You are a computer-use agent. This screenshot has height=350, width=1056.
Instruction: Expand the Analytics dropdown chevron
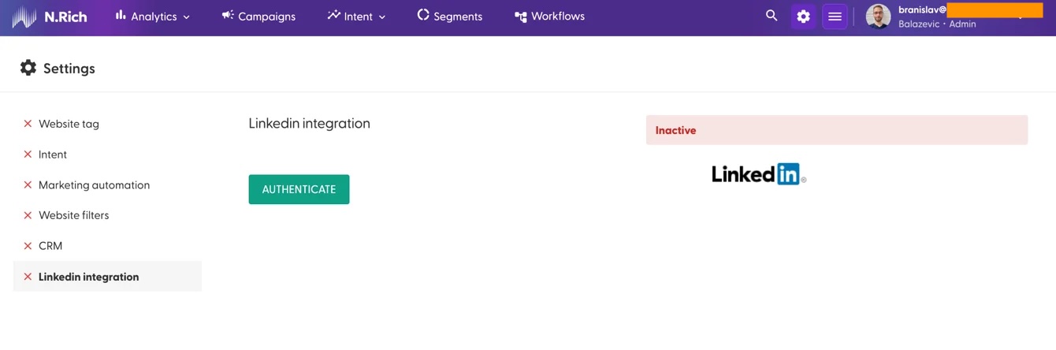(x=186, y=17)
